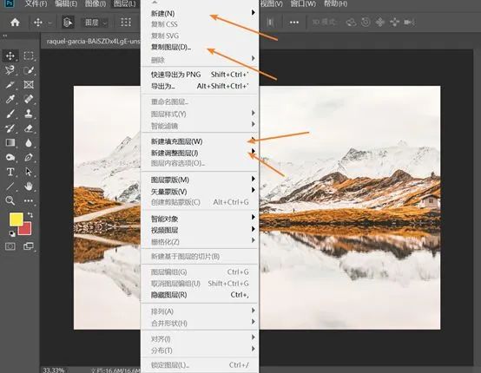
Task: Select the Zoom magnifier tool
Action: tap(10, 200)
